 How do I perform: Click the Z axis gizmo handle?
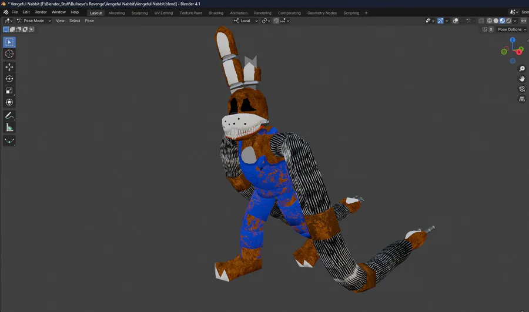pos(513,40)
